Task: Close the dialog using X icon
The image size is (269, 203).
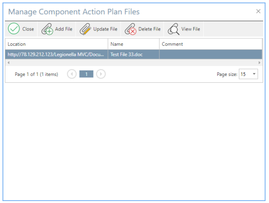Action: [258, 11]
